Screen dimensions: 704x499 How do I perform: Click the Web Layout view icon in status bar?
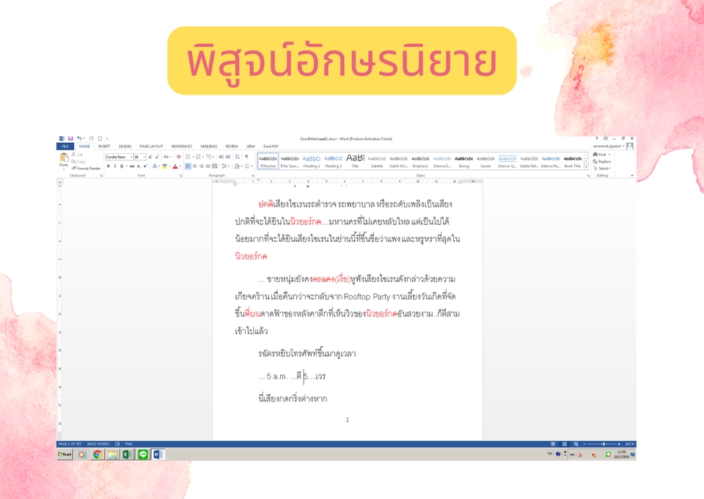576,444
